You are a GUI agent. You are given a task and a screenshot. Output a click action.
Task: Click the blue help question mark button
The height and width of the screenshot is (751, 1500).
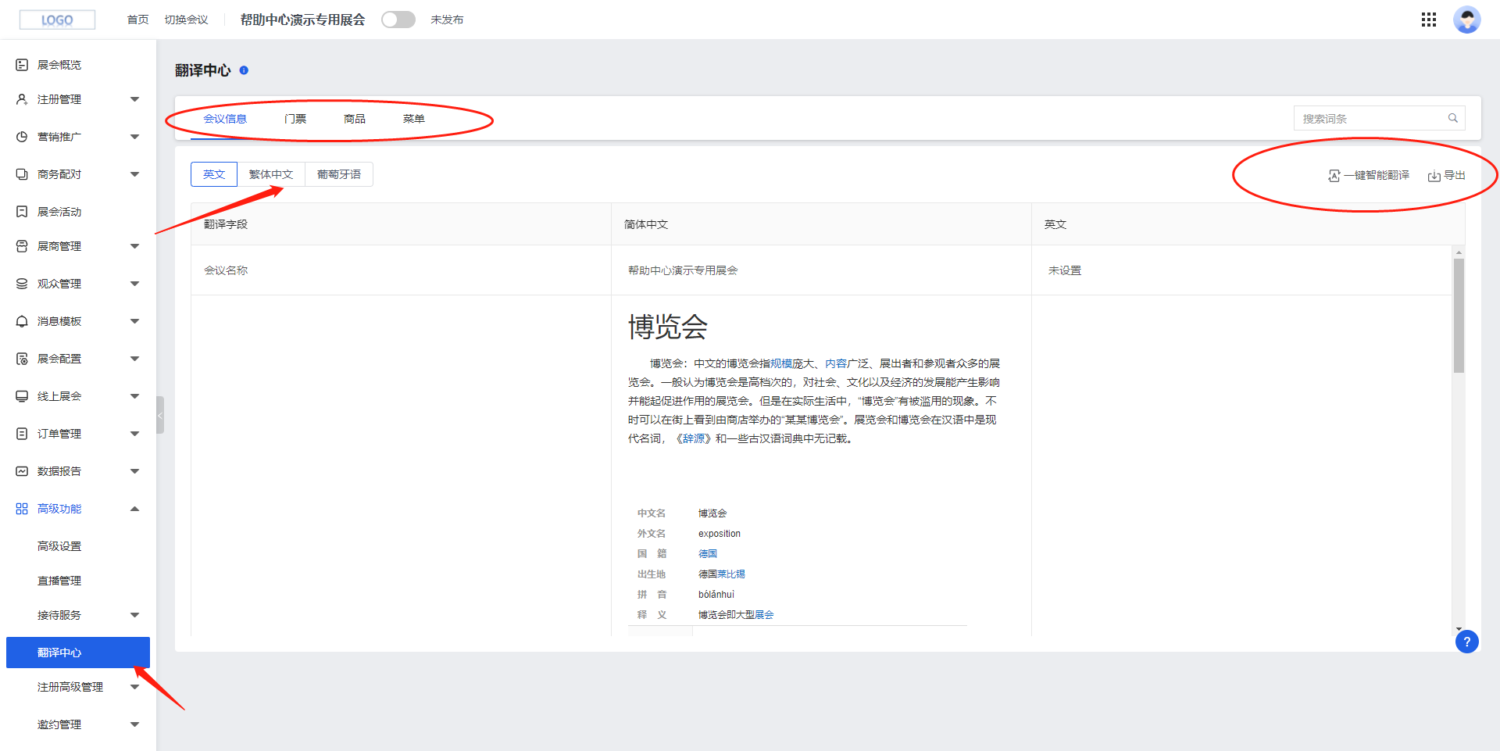coord(1466,642)
